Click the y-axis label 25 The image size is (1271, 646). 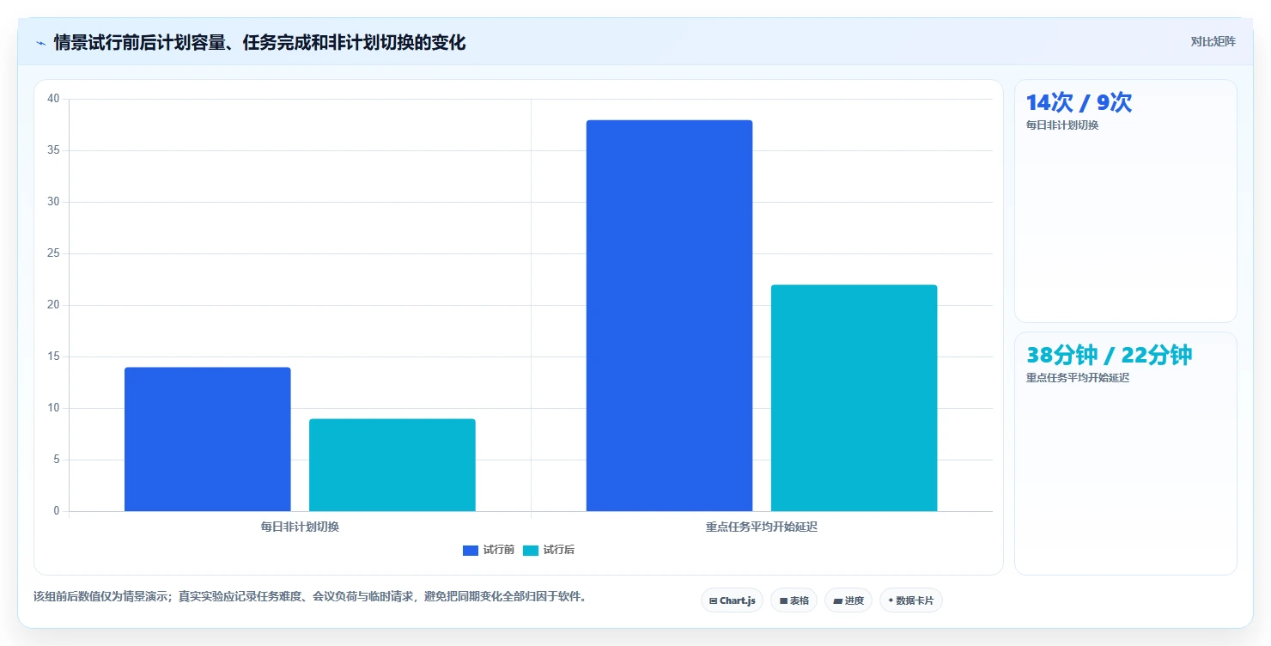[53, 253]
